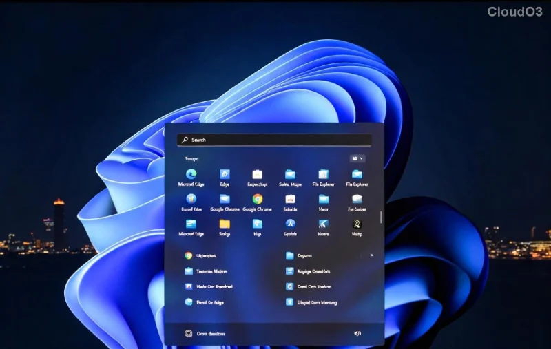Click the speaker icon at the menu's bottom right
Viewport: 551px width, 349px height.
(x=357, y=334)
